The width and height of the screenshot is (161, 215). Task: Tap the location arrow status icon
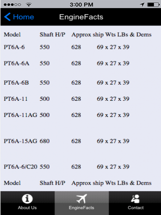pos(142,4)
